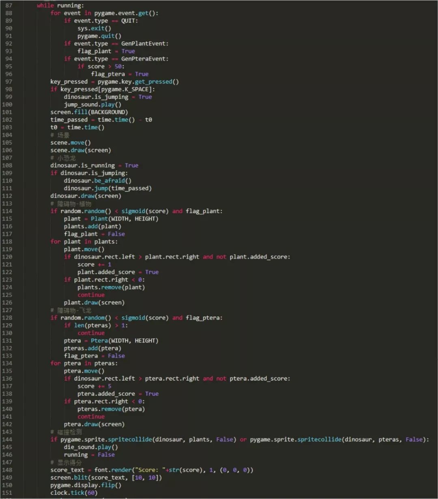Screen dimensions: 438x499
Task: Click 'plant = Plant(WIDTH, HEIGHT)' line
Action: pyautogui.click(x=111, y=219)
